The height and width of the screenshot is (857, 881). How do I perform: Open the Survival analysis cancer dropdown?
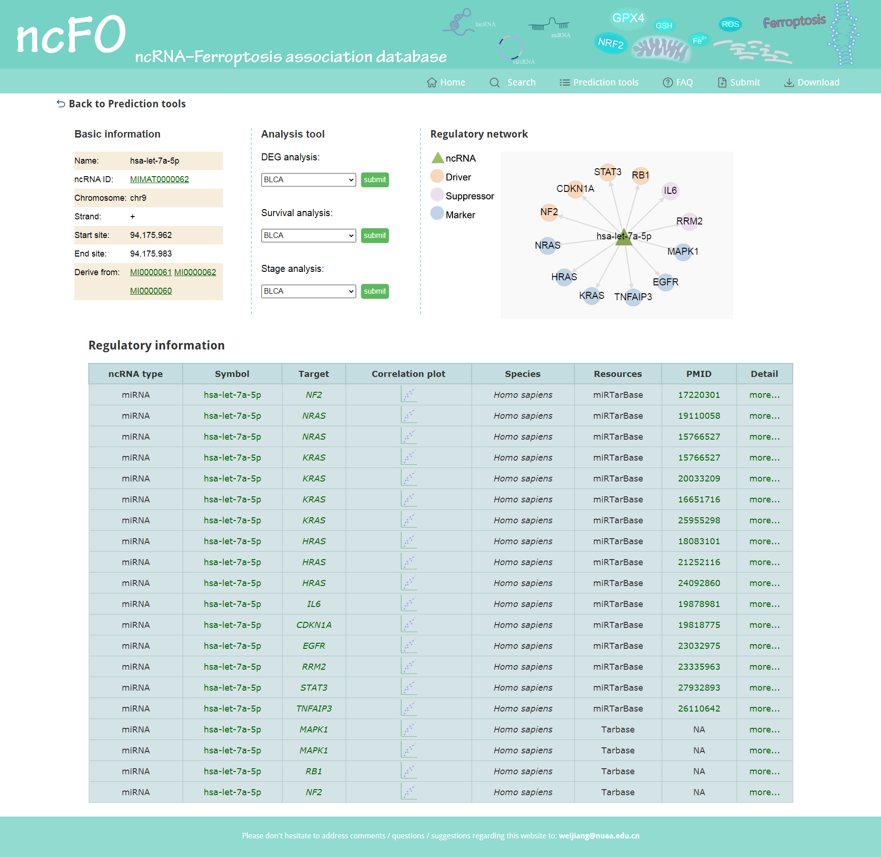tap(309, 236)
